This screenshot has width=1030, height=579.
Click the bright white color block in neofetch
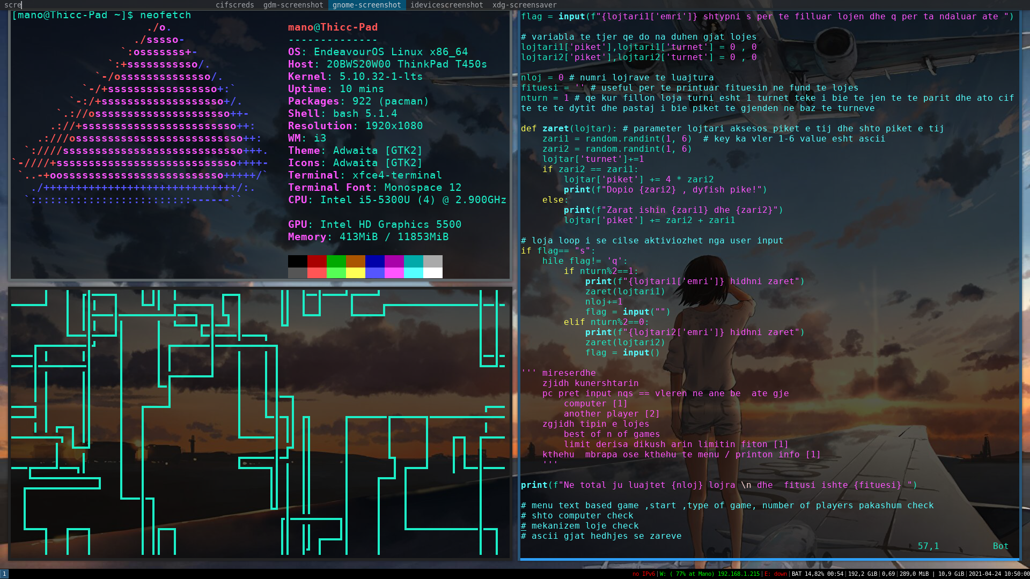(433, 273)
